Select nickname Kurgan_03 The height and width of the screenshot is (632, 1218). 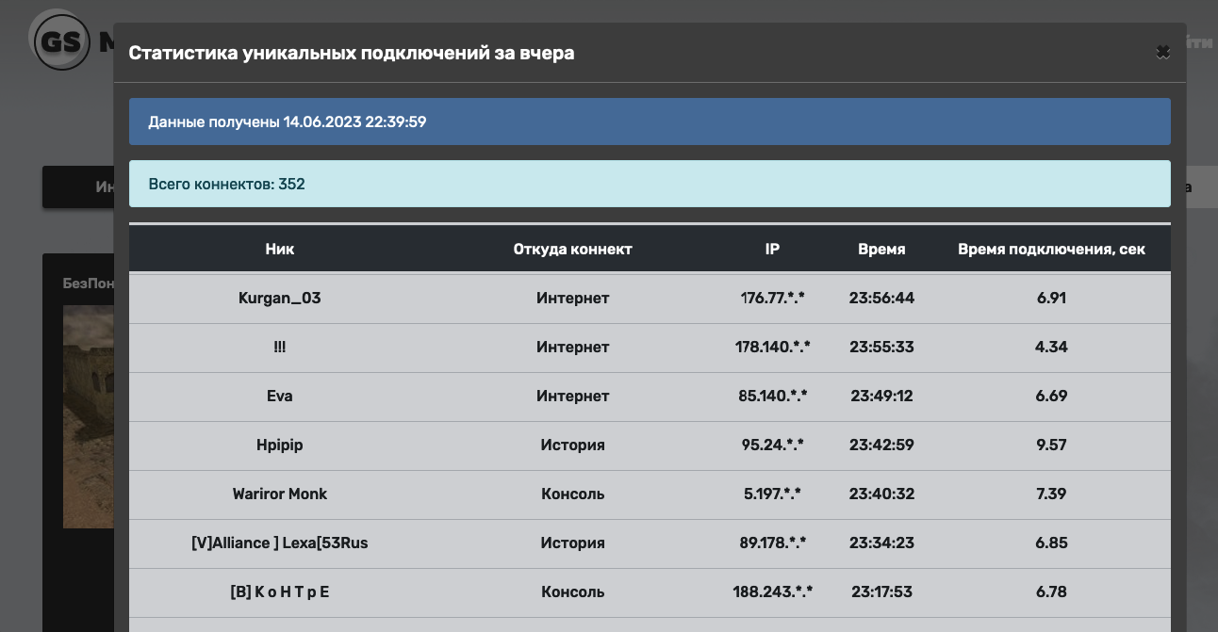tap(280, 298)
